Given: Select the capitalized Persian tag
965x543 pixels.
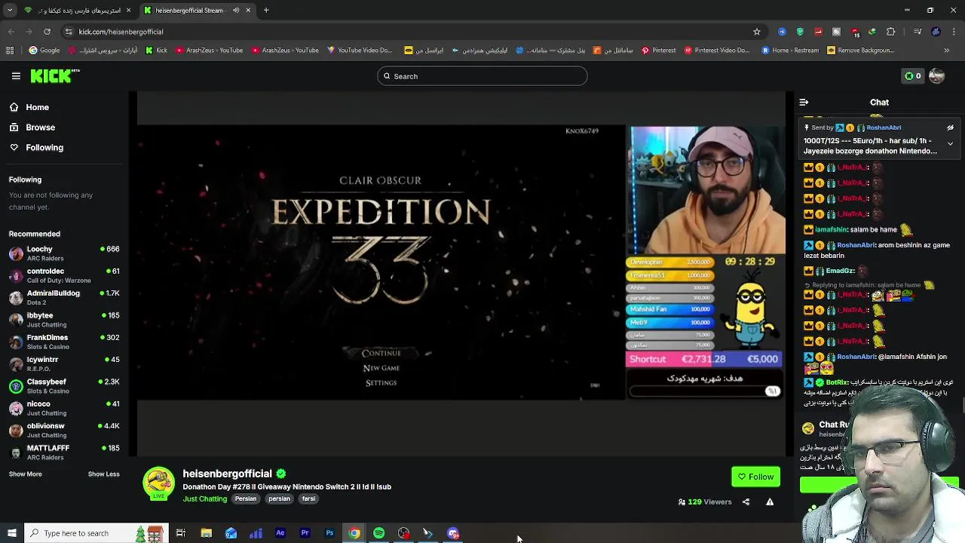Looking at the screenshot, I should tap(246, 499).
